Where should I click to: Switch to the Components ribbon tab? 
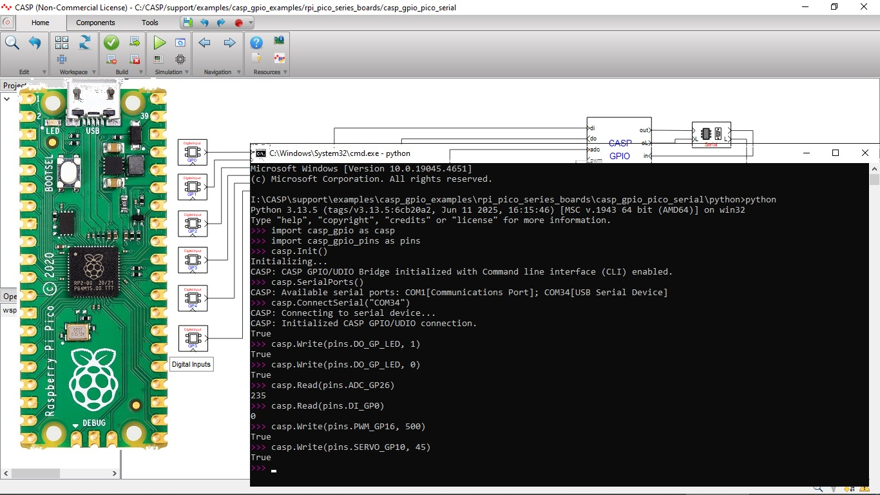pyautogui.click(x=95, y=23)
